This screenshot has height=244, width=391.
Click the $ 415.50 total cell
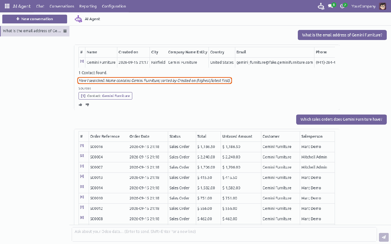(x=208, y=178)
